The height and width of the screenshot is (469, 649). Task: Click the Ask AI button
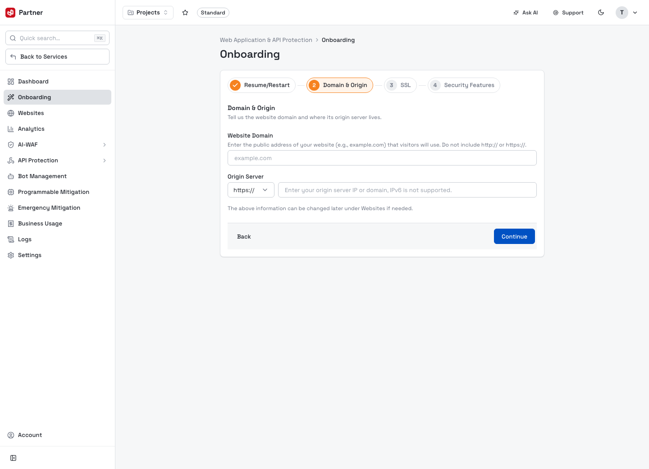click(x=526, y=13)
